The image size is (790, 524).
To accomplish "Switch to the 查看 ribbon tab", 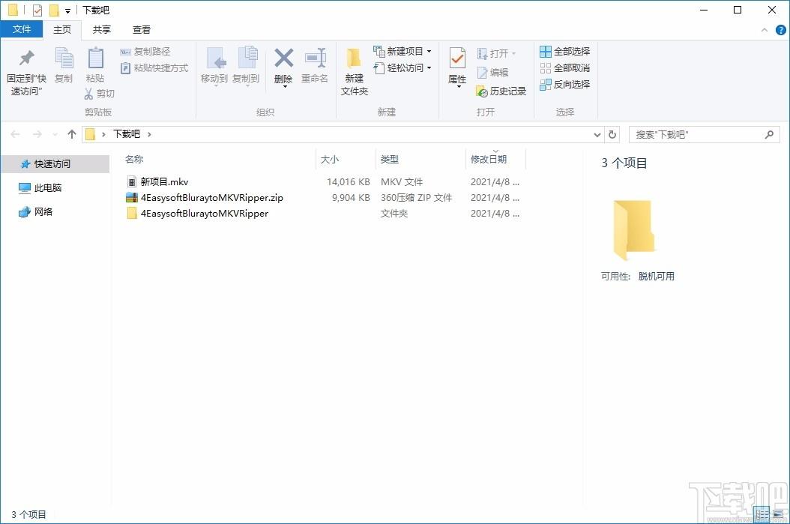I will [x=142, y=30].
